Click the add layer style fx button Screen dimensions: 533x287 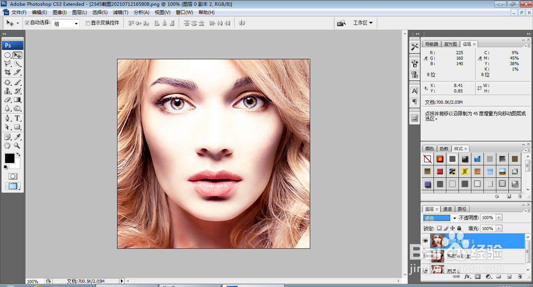click(467, 276)
